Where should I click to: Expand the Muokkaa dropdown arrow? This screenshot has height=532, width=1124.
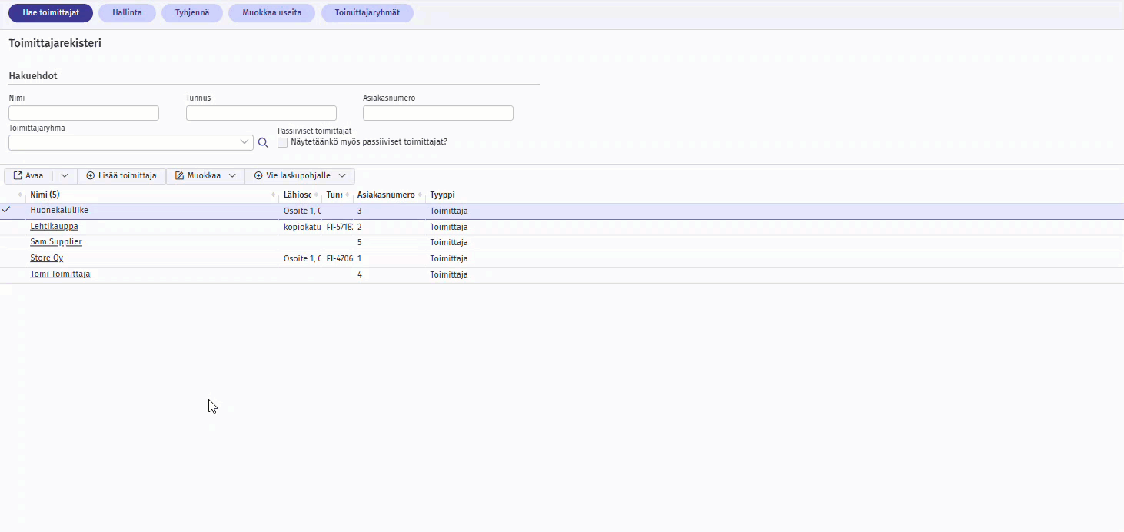coord(232,176)
